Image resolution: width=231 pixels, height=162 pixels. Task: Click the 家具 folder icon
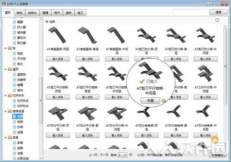[x=10, y=137]
